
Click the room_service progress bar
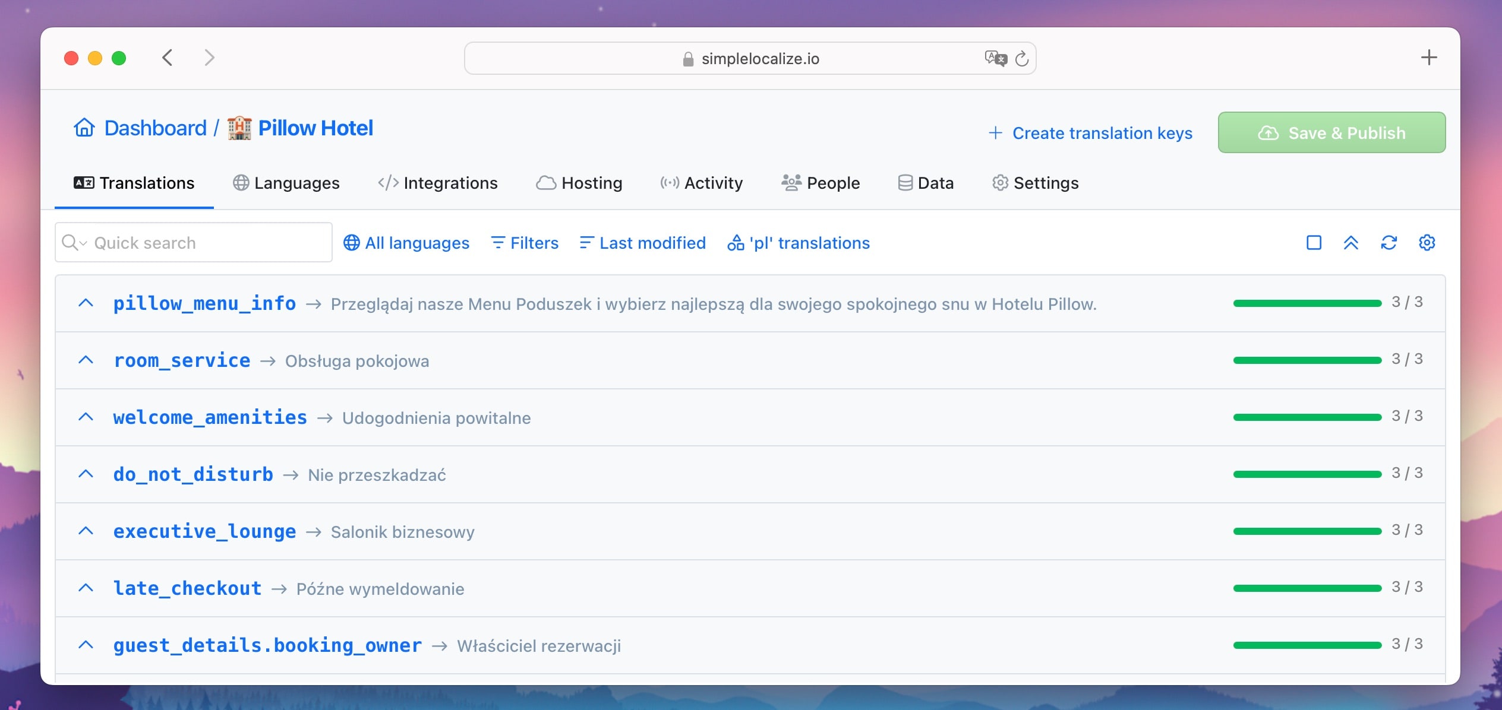[x=1307, y=360]
